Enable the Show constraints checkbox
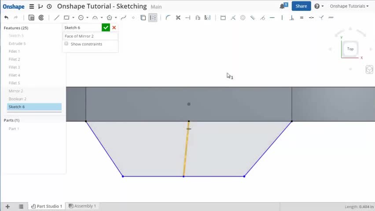 coord(66,44)
